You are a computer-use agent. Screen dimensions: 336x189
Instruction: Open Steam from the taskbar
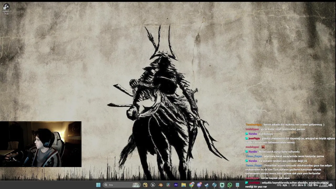tap(207, 185)
